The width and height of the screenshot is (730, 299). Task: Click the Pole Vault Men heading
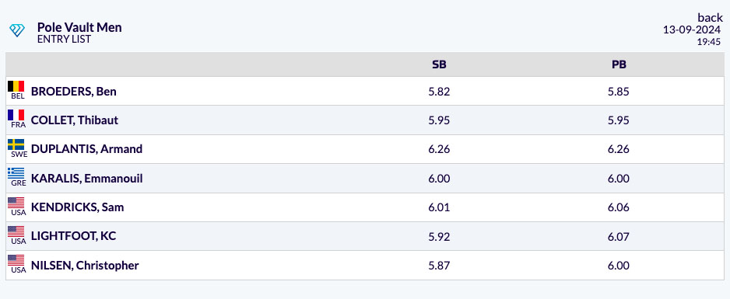[79, 27]
